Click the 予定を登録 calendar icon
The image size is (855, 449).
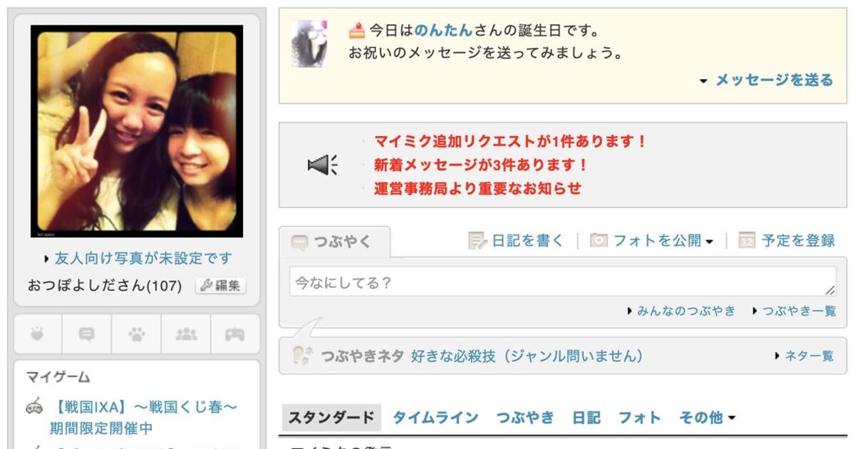point(747,241)
